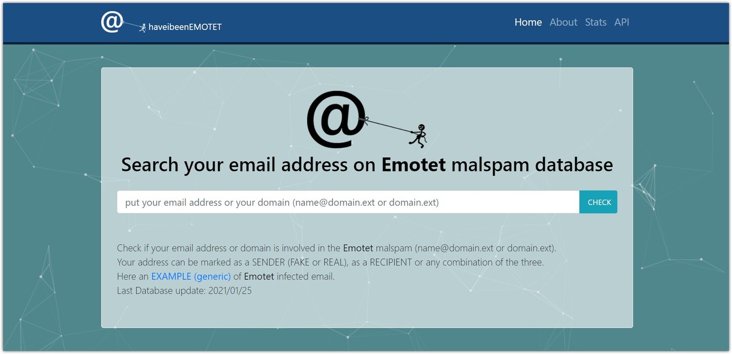Click bold Emotet word in the heading
Screen dimensions: 732x354
point(414,164)
